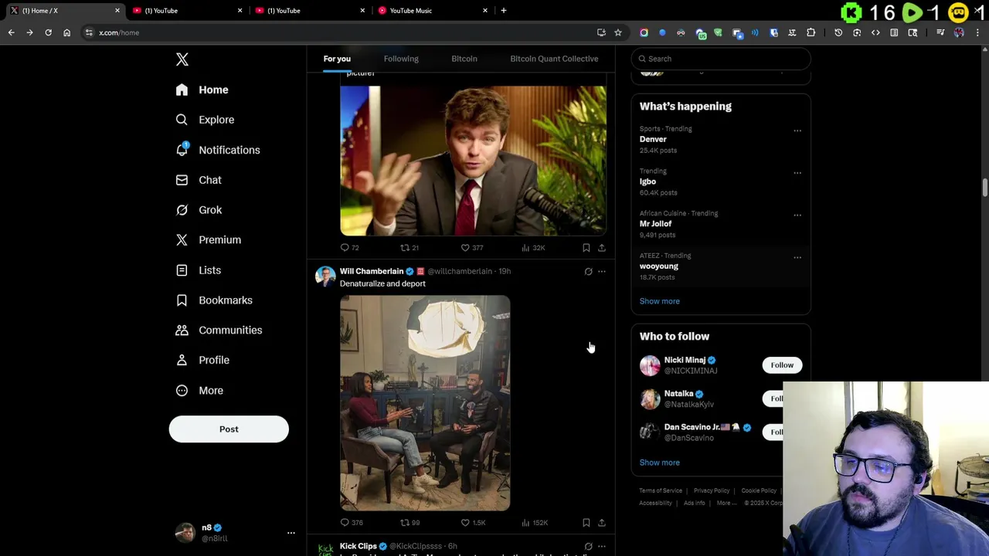
Task: Share the post with 32K views
Action: tap(602, 248)
